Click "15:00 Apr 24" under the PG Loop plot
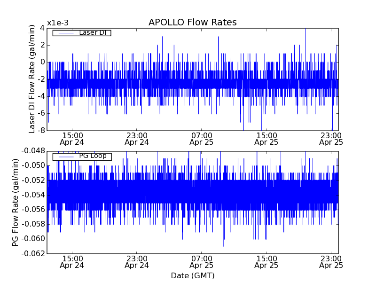The height and width of the screenshot is (282, 376). (x=72, y=262)
